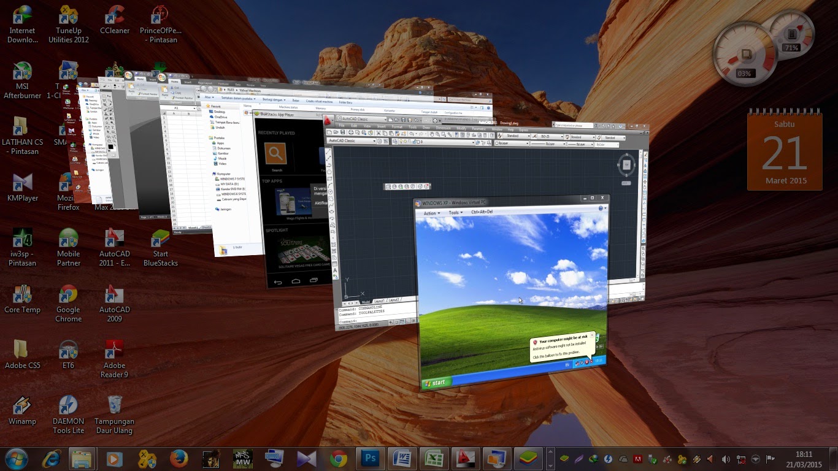
Task: Click the speaker volume icon in system tray
Action: (x=726, y=459)
